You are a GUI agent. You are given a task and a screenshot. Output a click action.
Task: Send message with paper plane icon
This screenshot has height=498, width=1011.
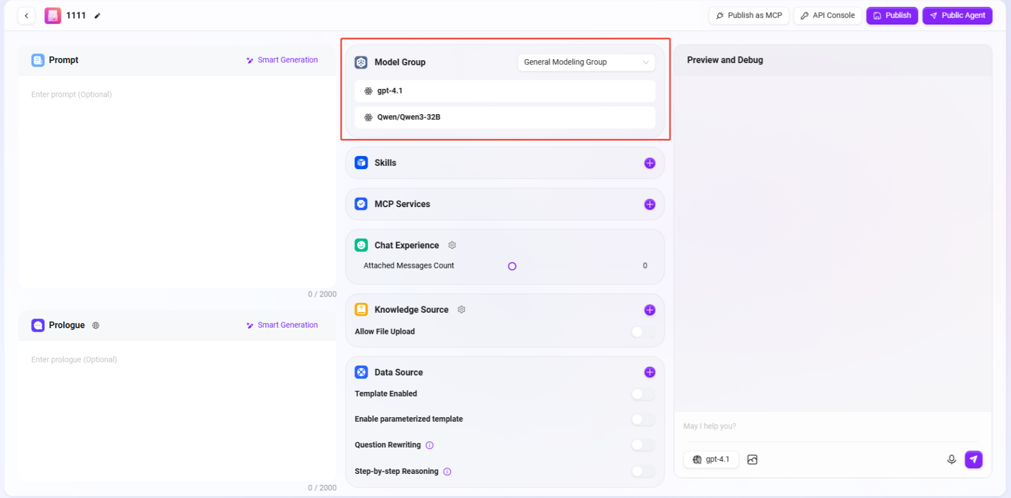pos(973,459)
